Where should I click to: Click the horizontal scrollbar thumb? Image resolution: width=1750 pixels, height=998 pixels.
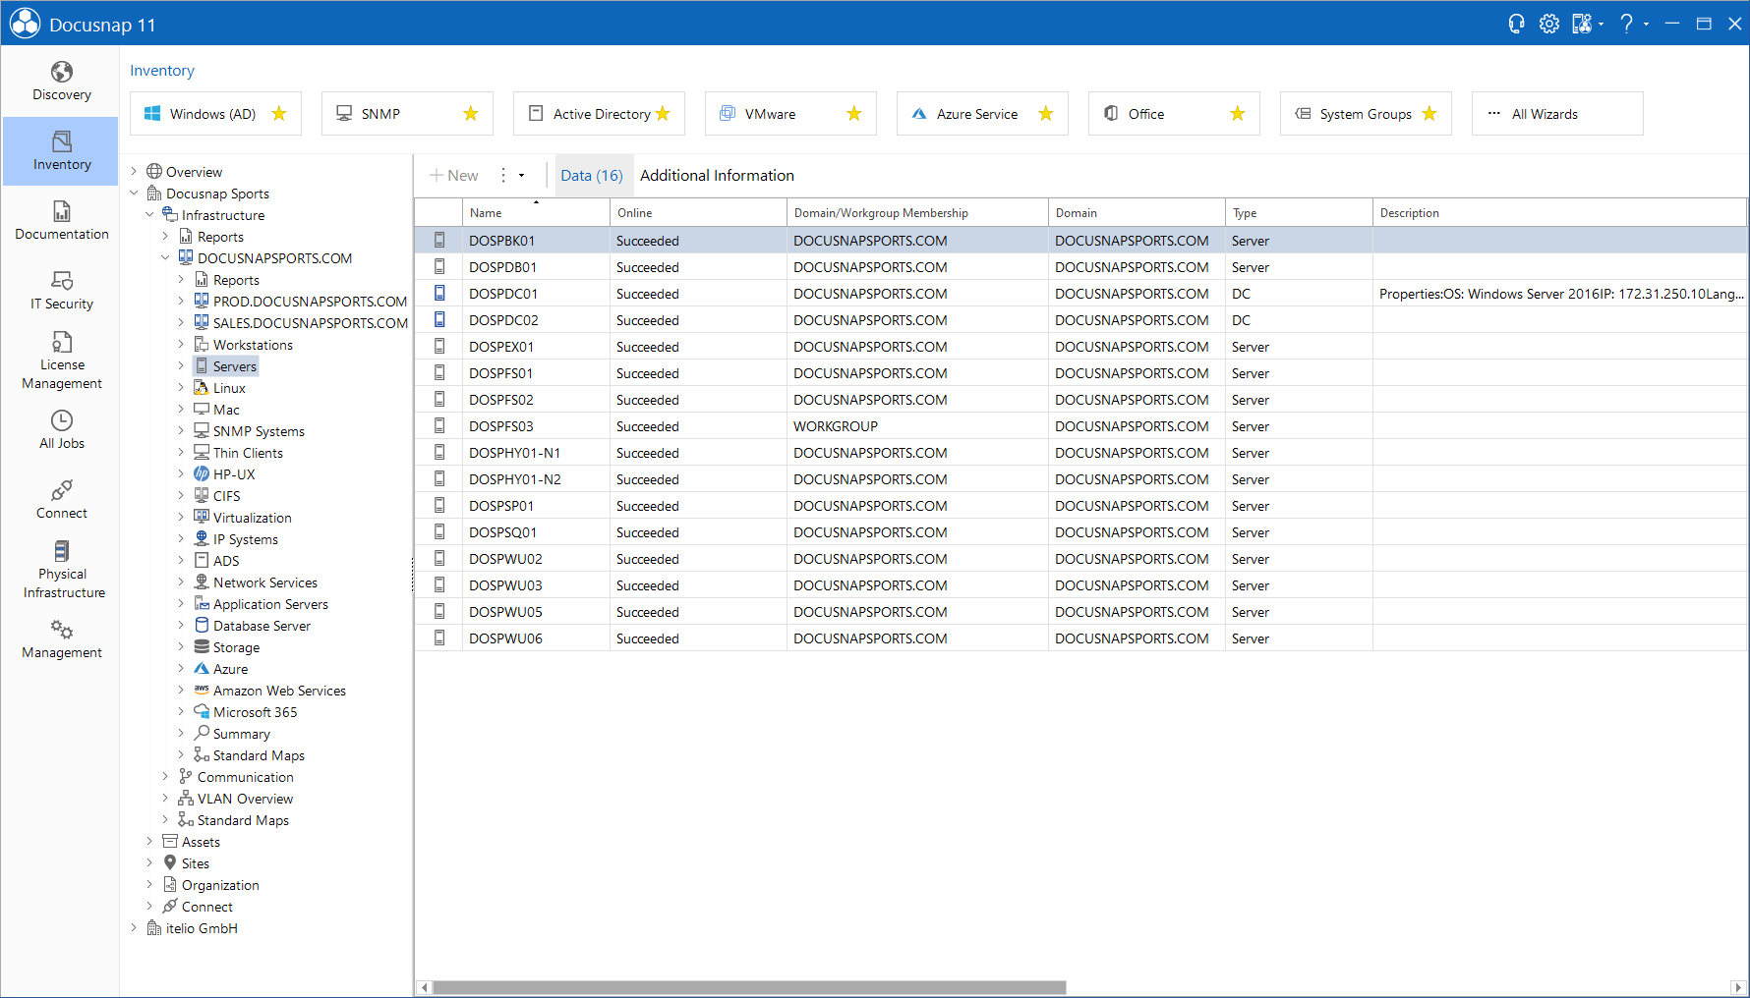coord(749,987)
